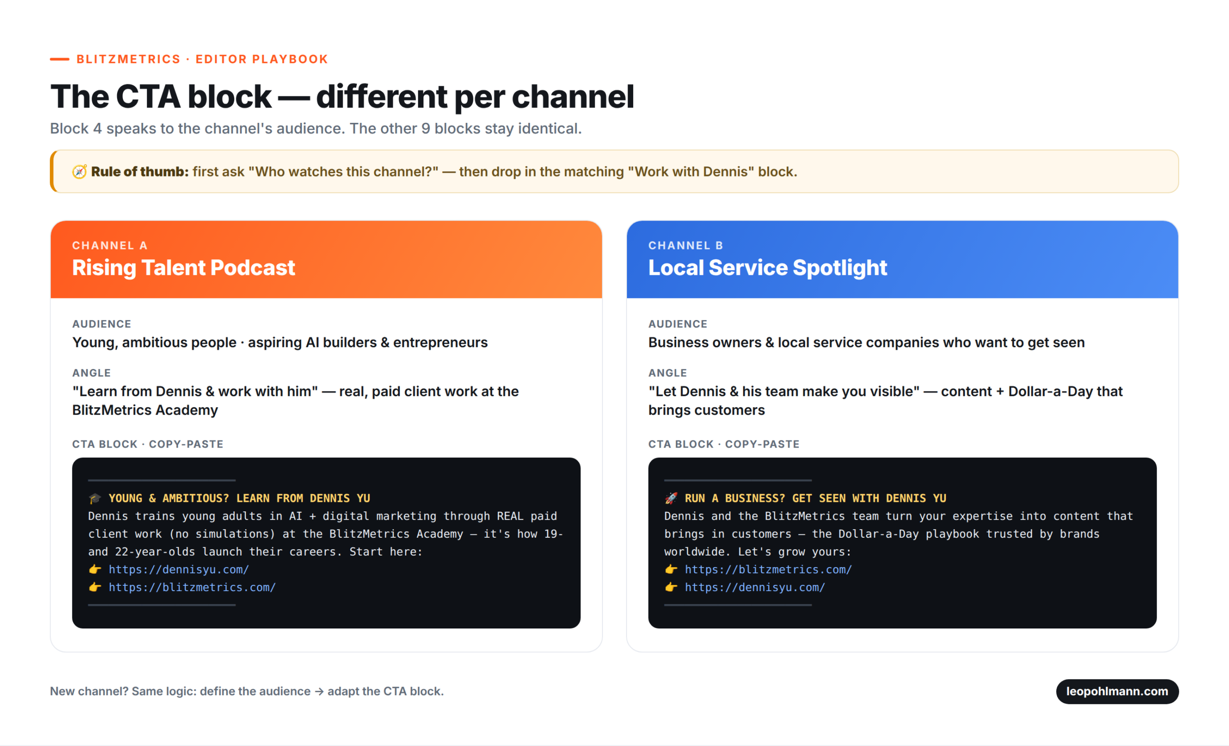Click the title 'The CTA block — different per channel'
The width and height of the screenshot is (1229, 746).
pos(342,96)
